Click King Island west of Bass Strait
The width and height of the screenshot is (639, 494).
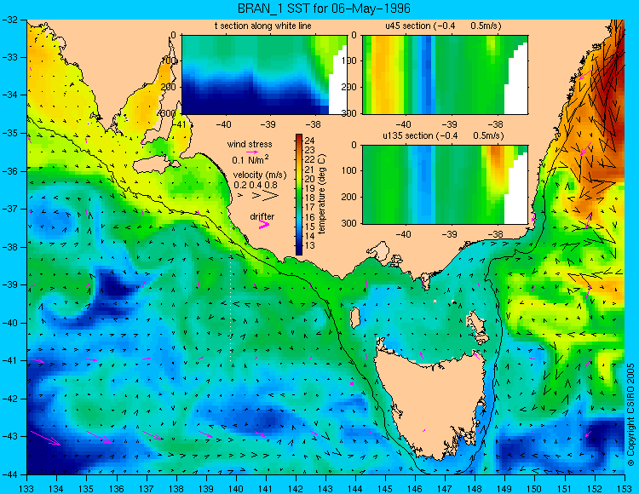[x=355, y=318]
